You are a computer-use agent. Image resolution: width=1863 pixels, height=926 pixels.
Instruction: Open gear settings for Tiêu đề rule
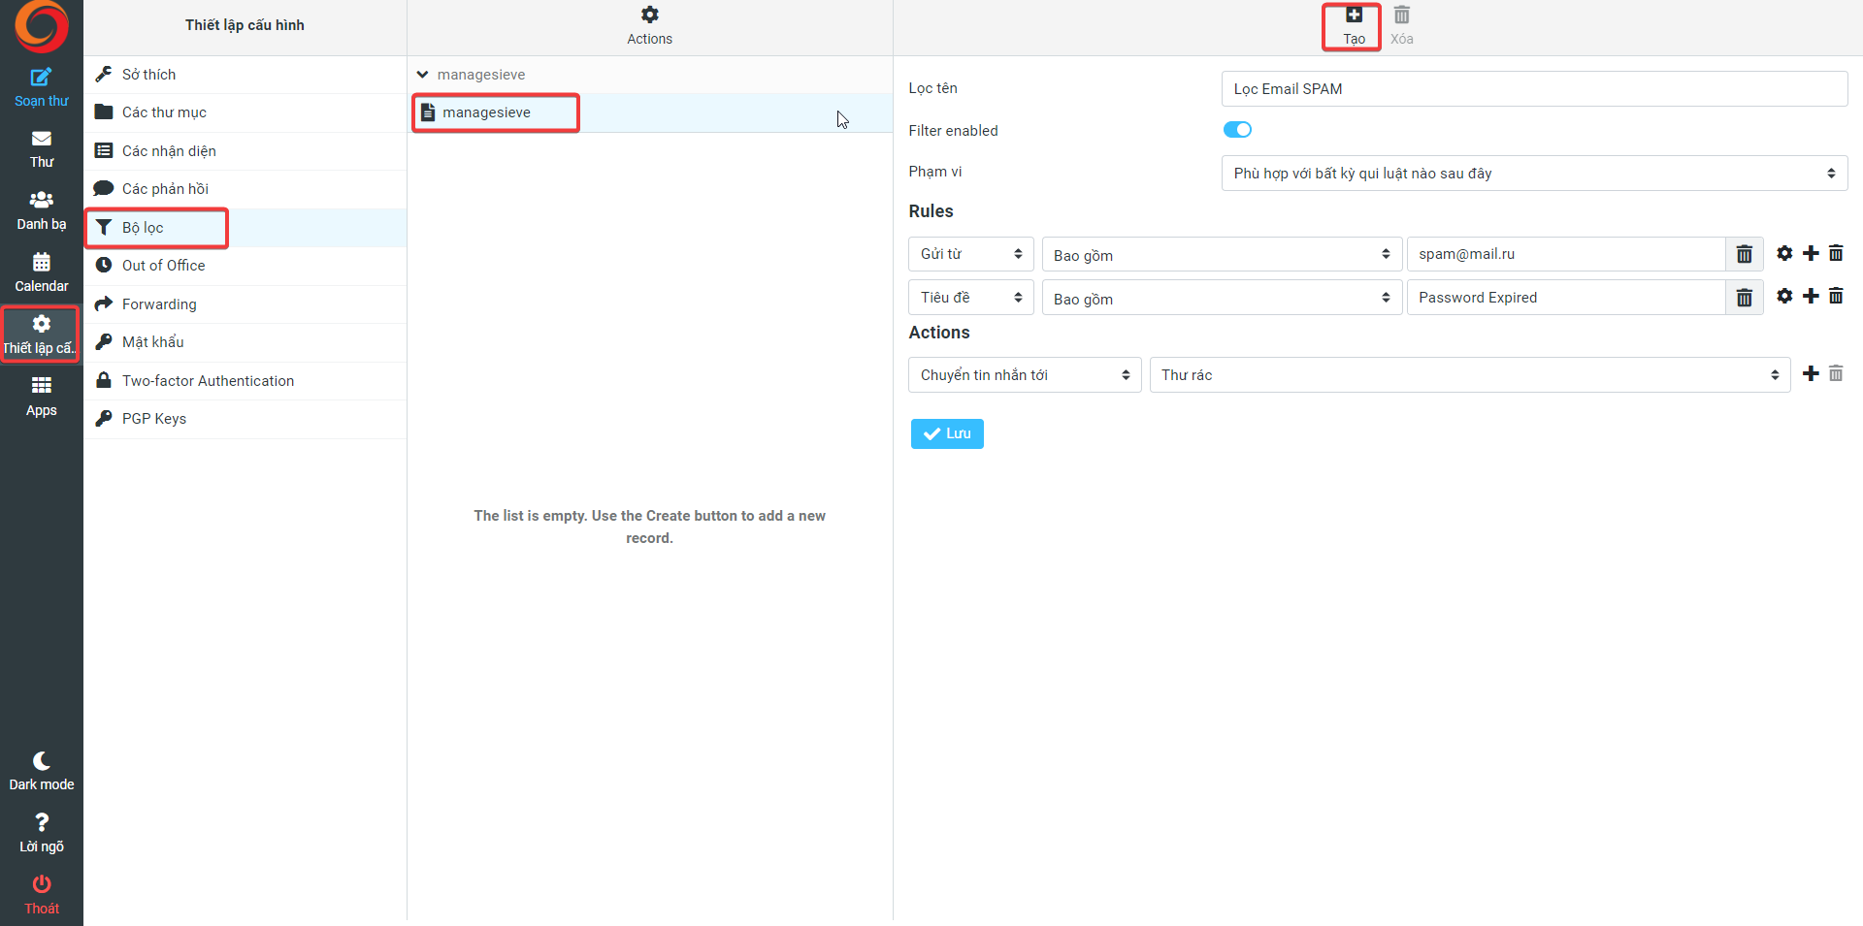coord(1784,296)
